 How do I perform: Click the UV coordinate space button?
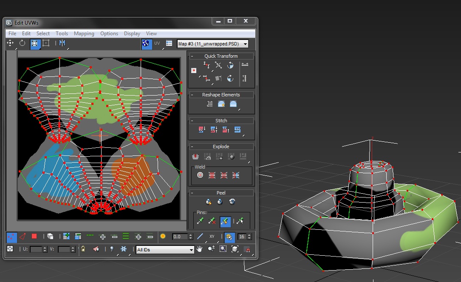[x=157, y=43]
